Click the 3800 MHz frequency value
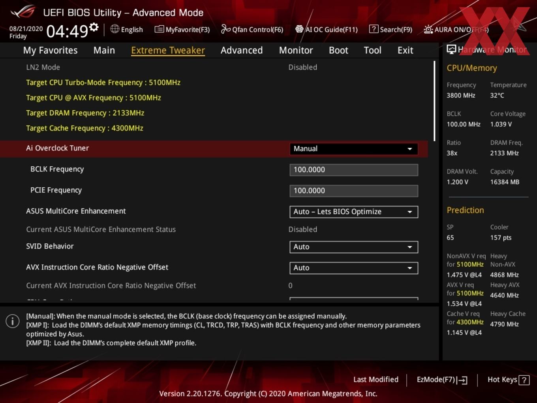537x403 pixels. click(x=461, y=95)
